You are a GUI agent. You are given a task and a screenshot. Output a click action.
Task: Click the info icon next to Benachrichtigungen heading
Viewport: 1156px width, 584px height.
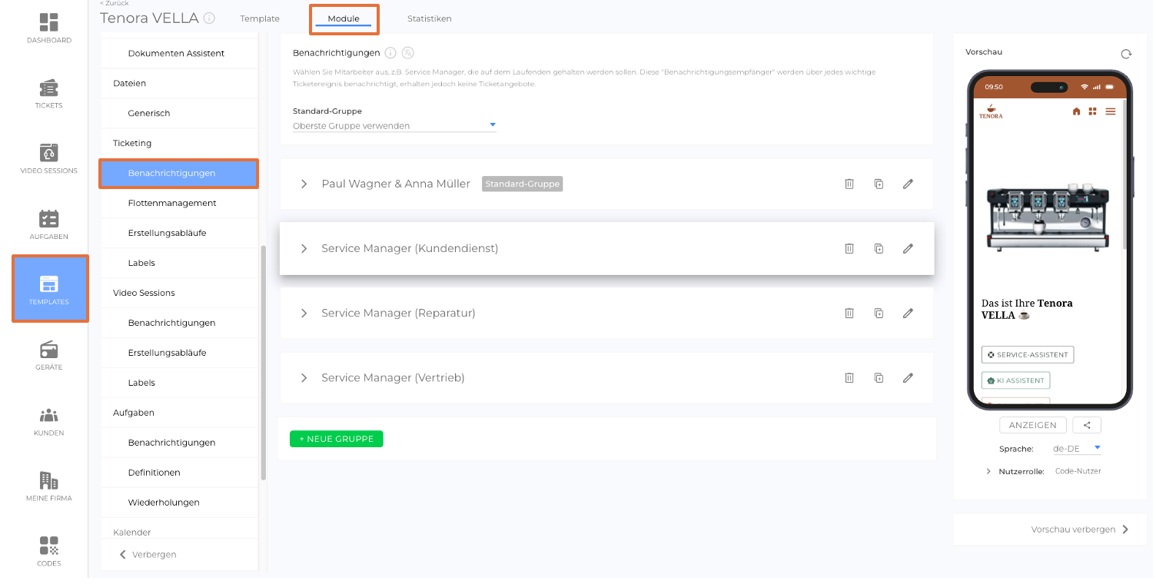[390, 53]
